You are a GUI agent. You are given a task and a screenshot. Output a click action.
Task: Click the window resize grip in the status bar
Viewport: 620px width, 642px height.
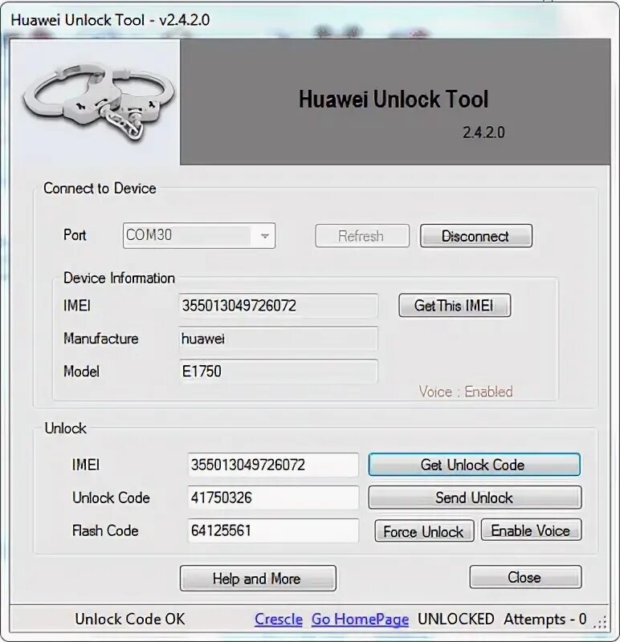click(x=601, y=623)
